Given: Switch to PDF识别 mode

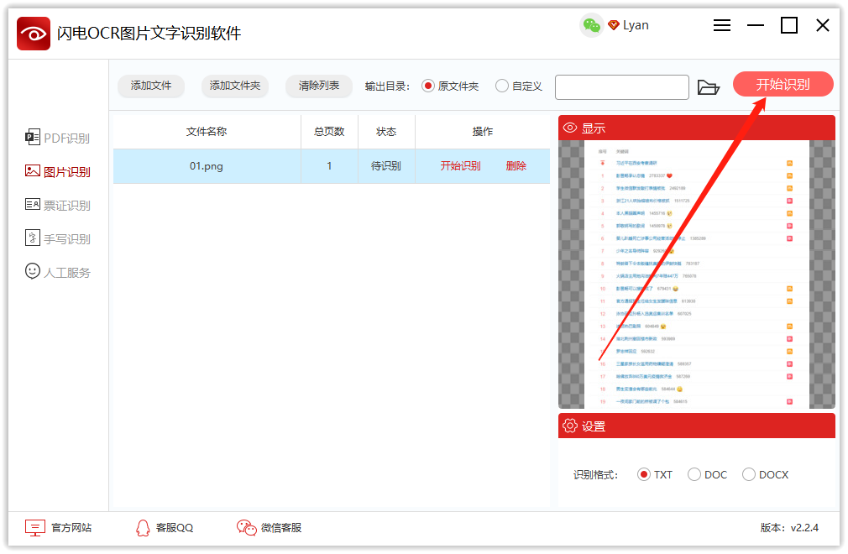Looking at the screenshot, I should coord(58,138).
